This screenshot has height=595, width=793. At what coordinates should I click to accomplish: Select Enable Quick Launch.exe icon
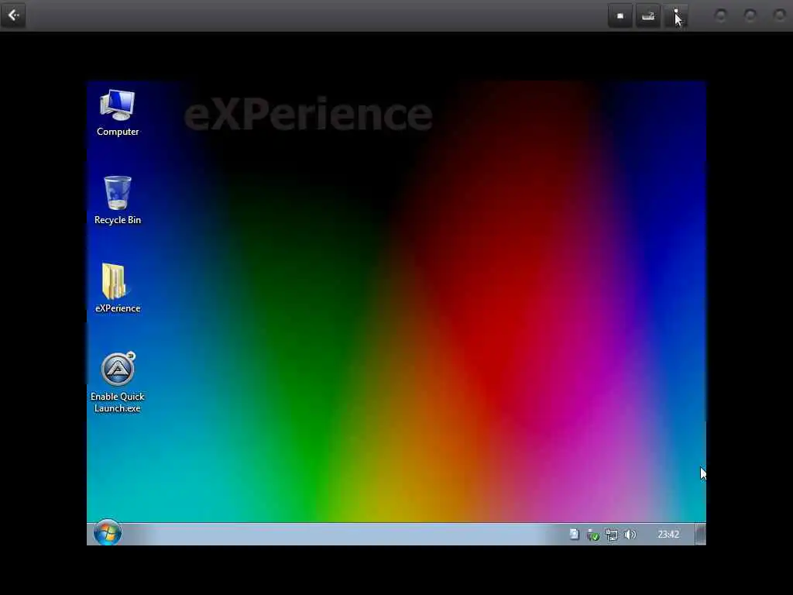click(118, 369)
